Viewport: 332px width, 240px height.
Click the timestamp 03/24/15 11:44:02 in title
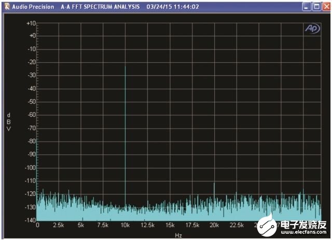[x=173, y=7]
